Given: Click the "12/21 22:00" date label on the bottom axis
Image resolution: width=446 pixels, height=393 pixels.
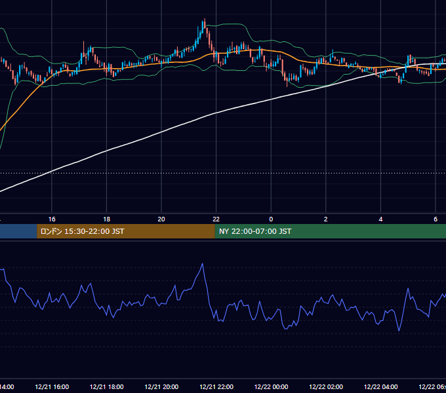Looking at the screenshot, I should point(216,386).
